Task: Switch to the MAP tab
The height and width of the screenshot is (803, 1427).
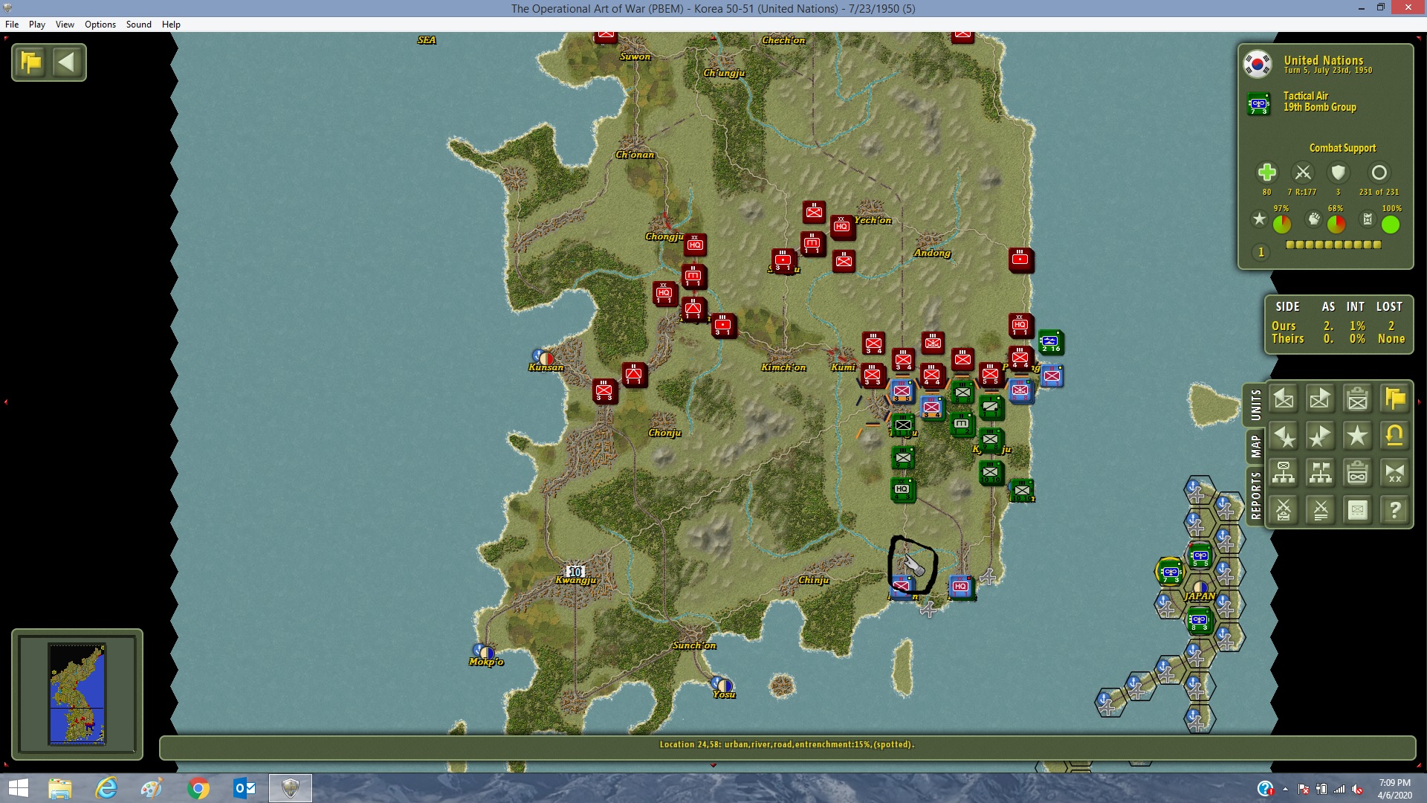Action: [1255, 446]
